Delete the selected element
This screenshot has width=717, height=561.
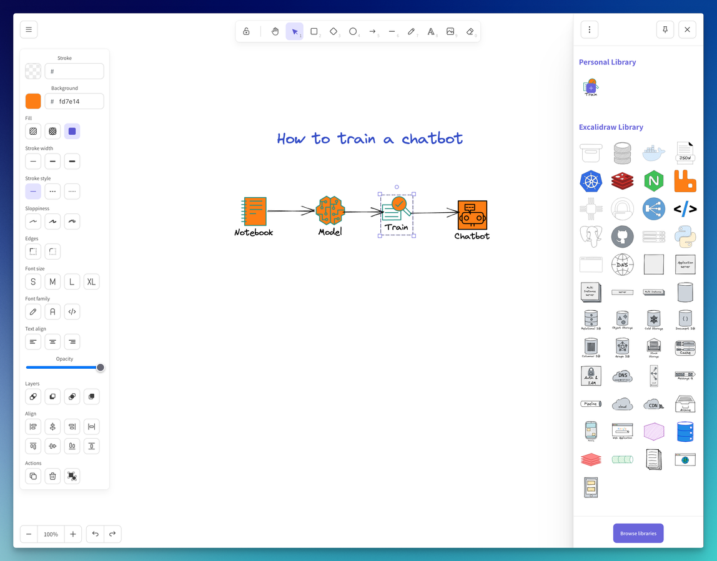point(52,476)
